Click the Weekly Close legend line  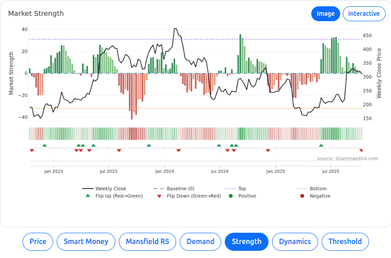point(88,189)
